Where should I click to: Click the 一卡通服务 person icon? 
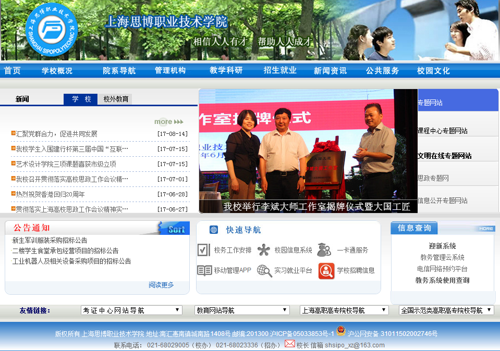point(324,250)
